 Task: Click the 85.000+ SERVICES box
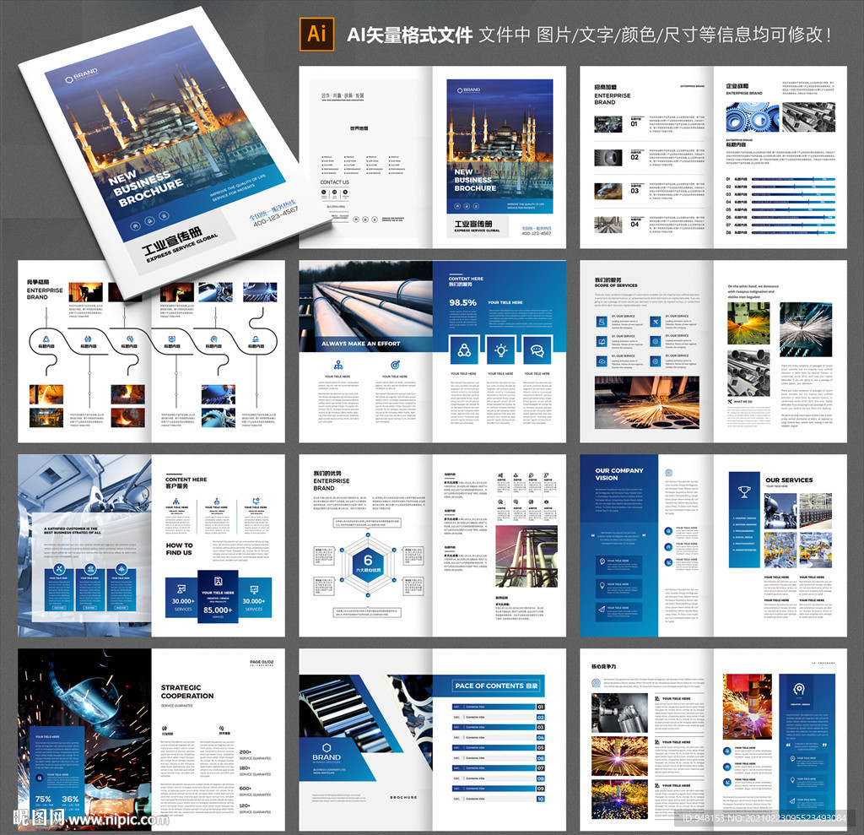point(219,597)
